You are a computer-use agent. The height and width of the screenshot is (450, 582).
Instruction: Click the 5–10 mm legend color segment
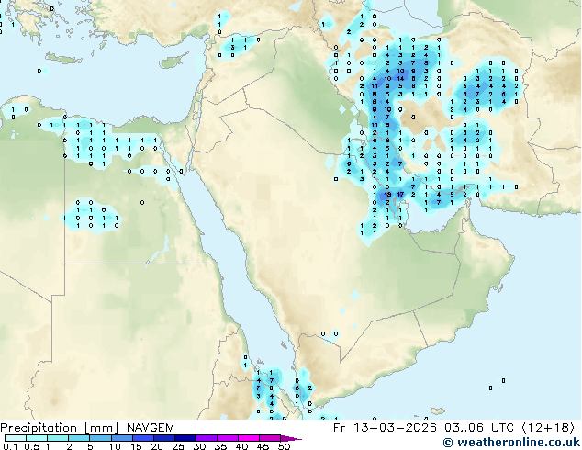click(x=100, y=438)
